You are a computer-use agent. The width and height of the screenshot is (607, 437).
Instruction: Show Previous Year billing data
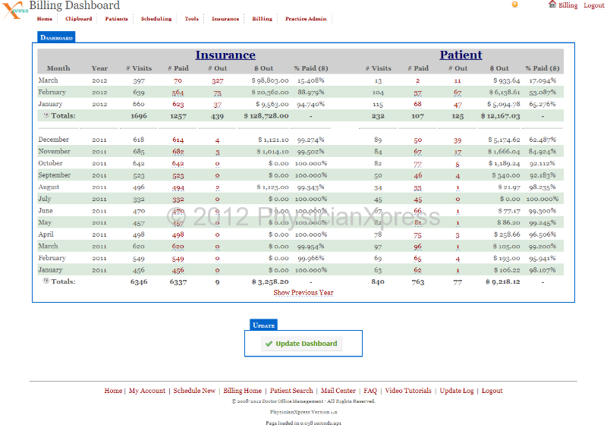click(303, 292)
